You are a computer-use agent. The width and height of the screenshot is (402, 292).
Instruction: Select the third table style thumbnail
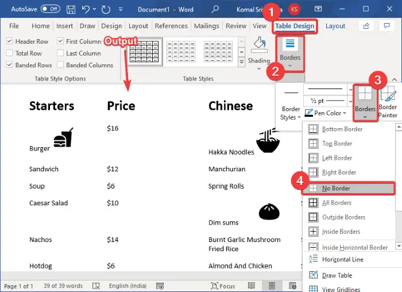pos(218,52)
